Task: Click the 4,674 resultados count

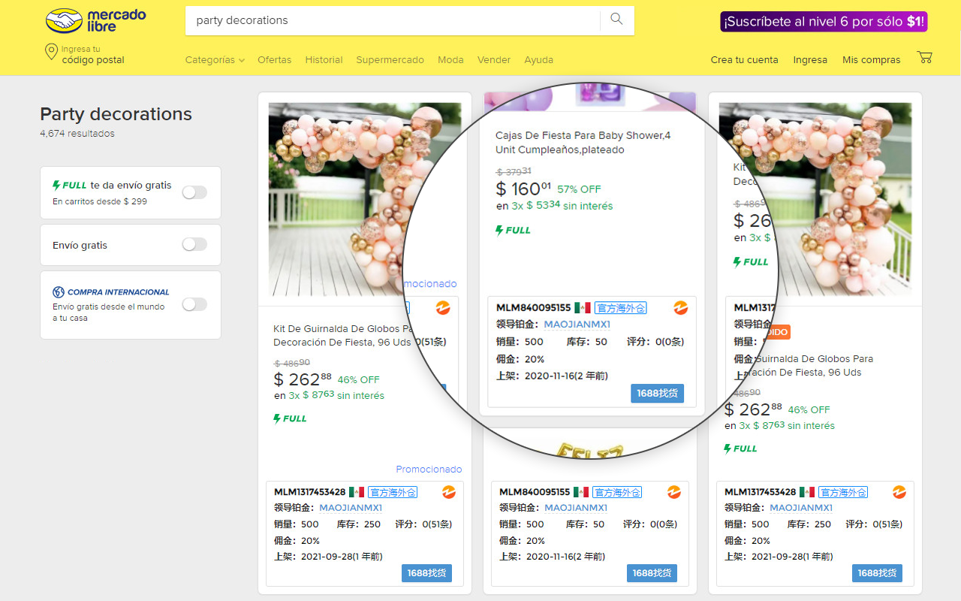Action: pyautogui.click(x=77, y=134)
